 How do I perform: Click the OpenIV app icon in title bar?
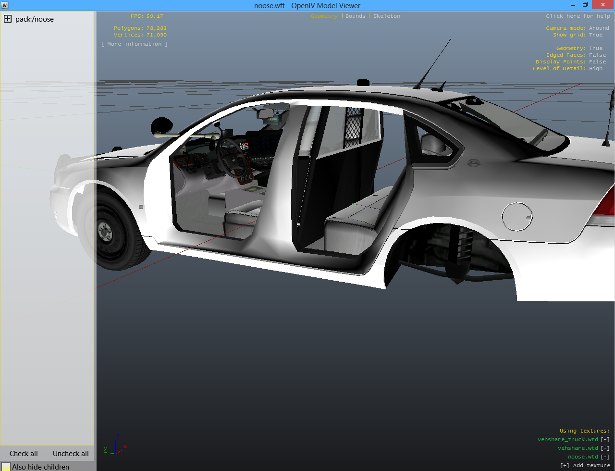pos(5,5)
